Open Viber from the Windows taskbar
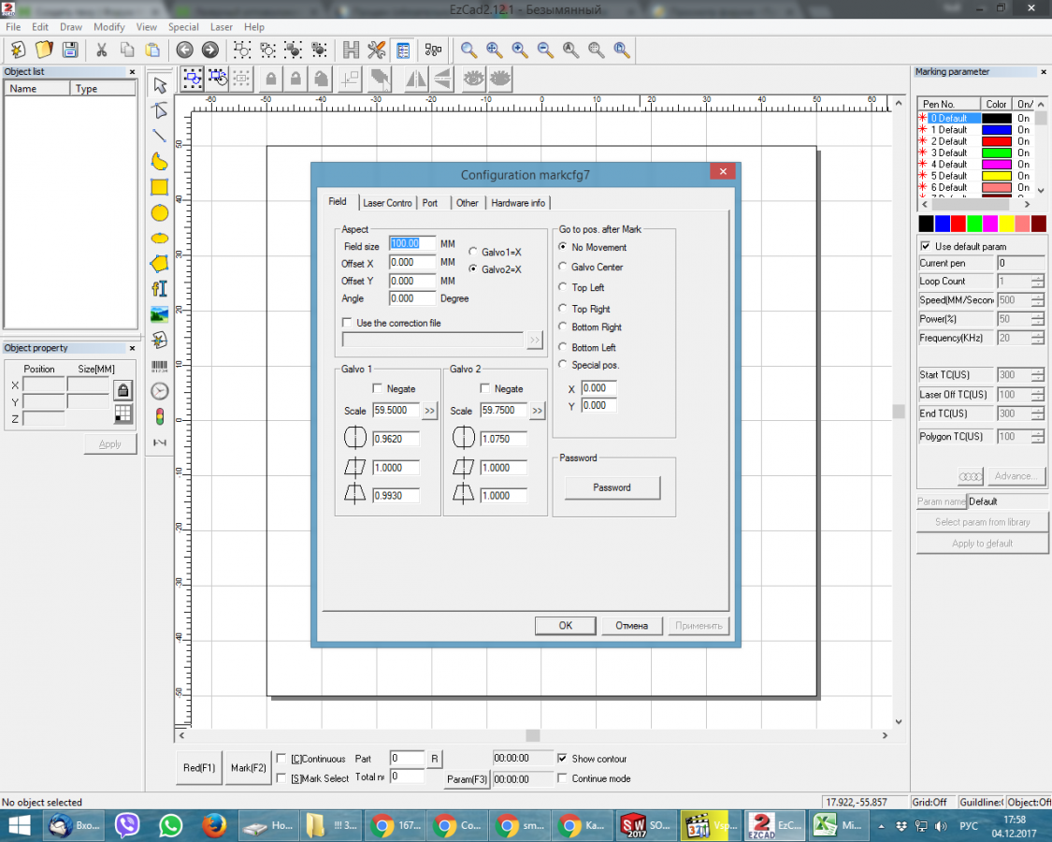Image resolution: width=1052 pixels, height=842 pixels. pyautogui.click(x=127, y=825)
